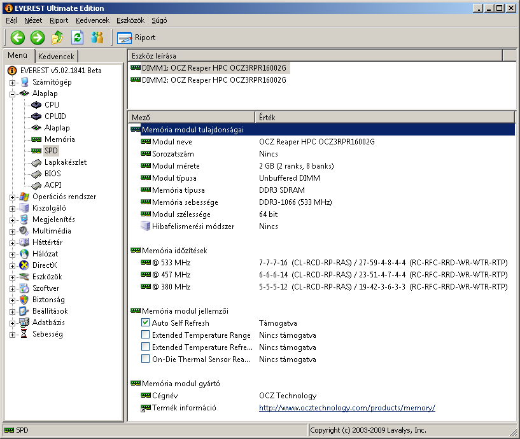The image size is (520, 439).
Task: Click the Riport toolbar button
Action: [x=136, y=38]
